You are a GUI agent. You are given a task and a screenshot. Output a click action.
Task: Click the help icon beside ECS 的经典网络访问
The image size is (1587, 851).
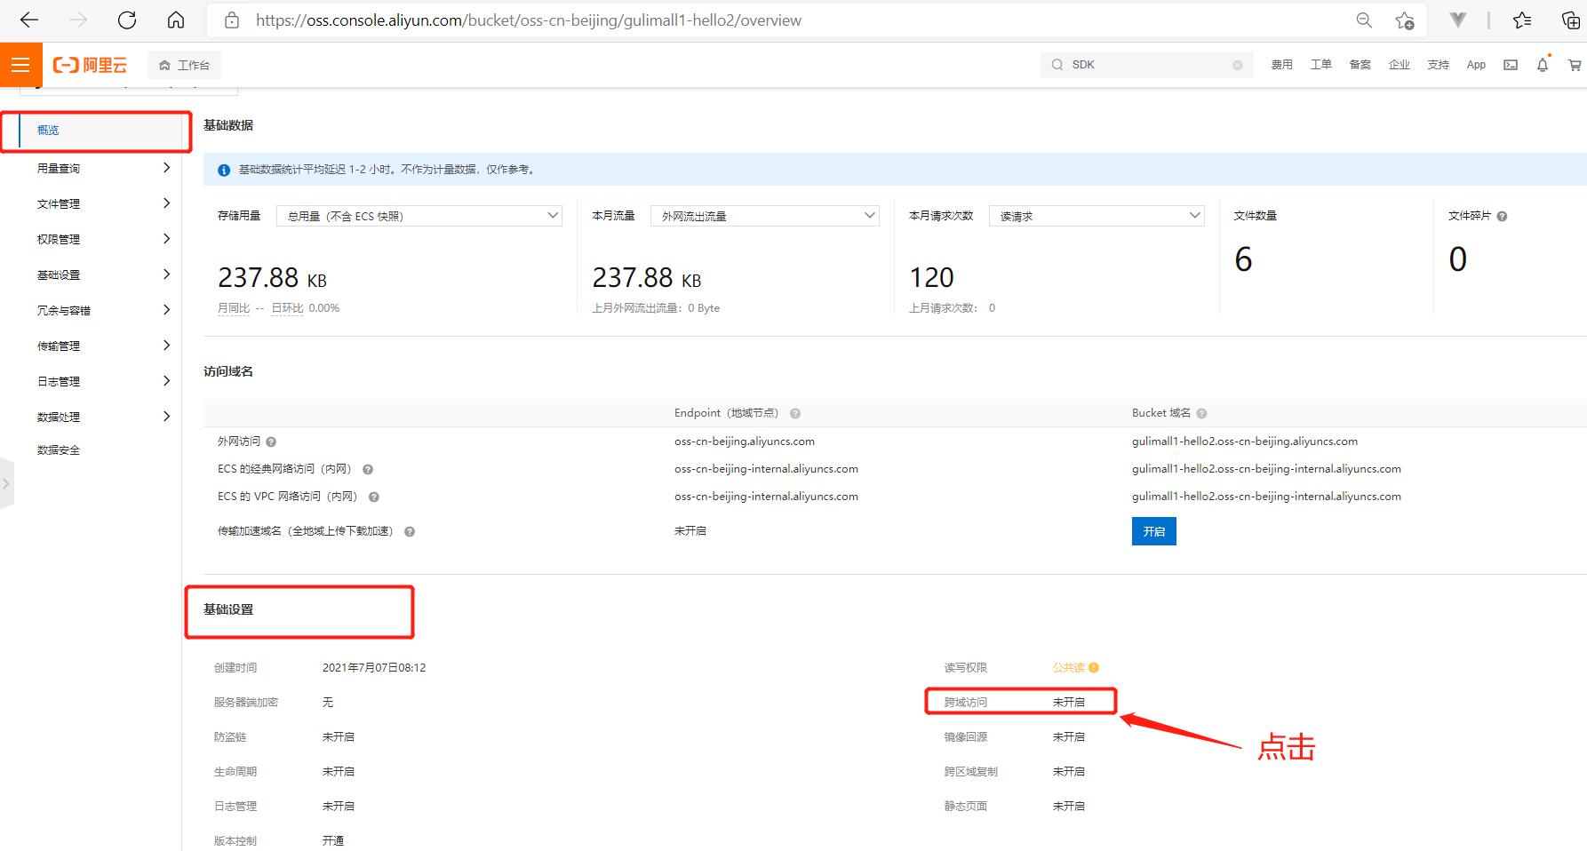[x=368, y=469]
